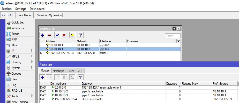Click the Undo arrow button
This screenshot has height=103, width=239.
click(x=3, y=15)
